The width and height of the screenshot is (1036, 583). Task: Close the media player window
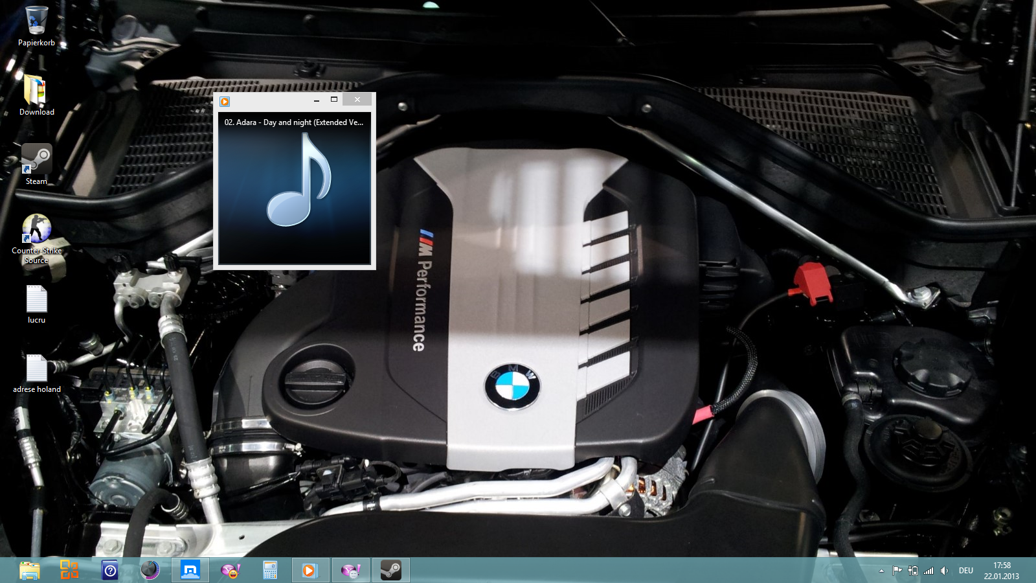357,99
